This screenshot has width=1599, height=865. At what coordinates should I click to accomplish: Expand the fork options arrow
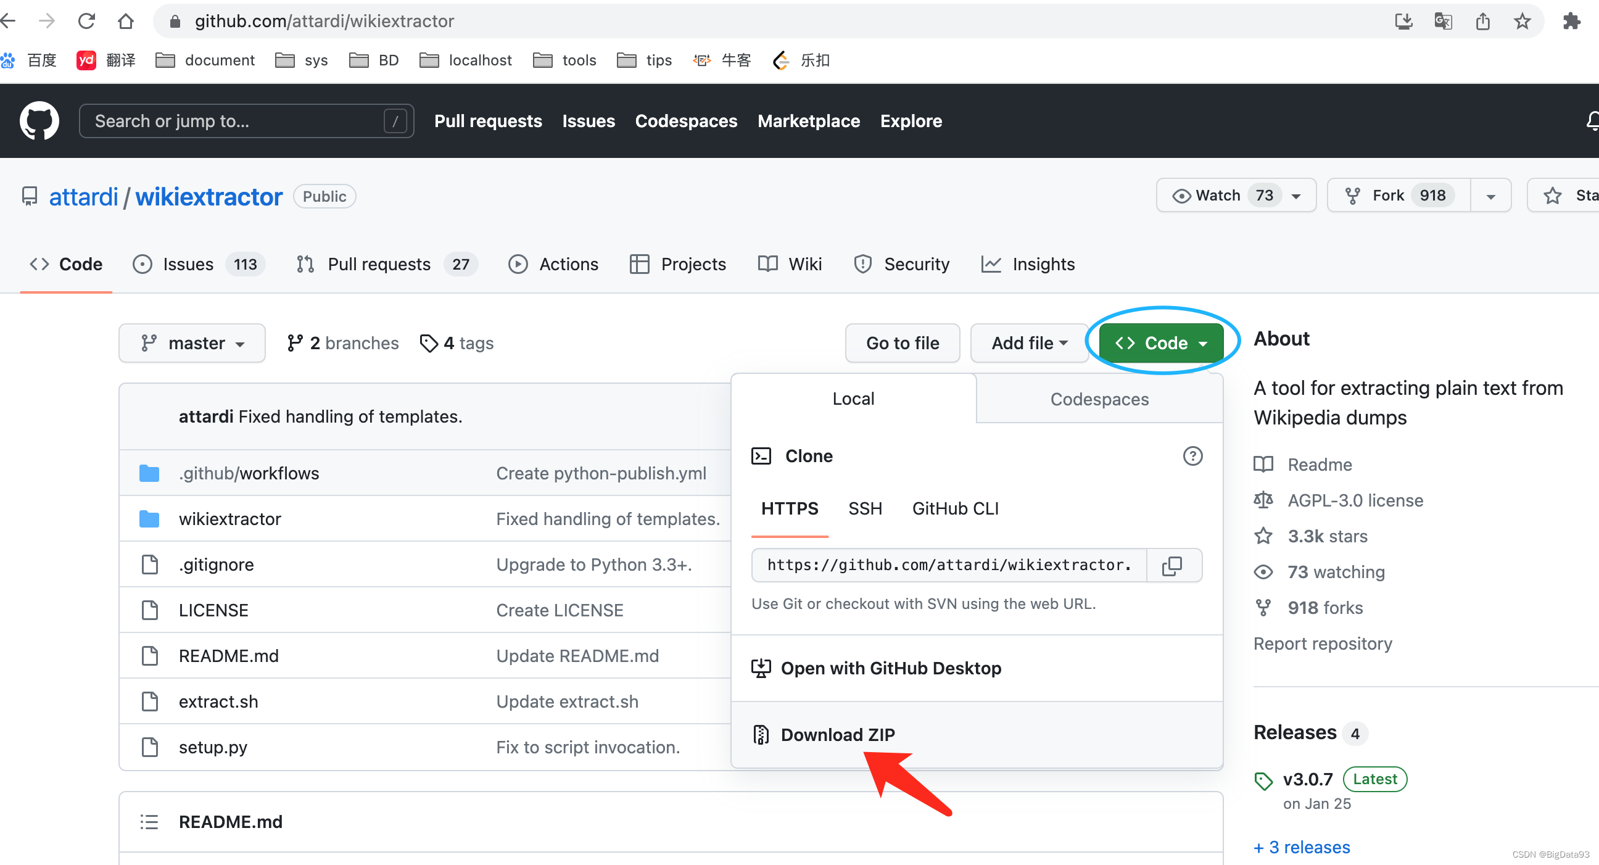coord(1490,196)
